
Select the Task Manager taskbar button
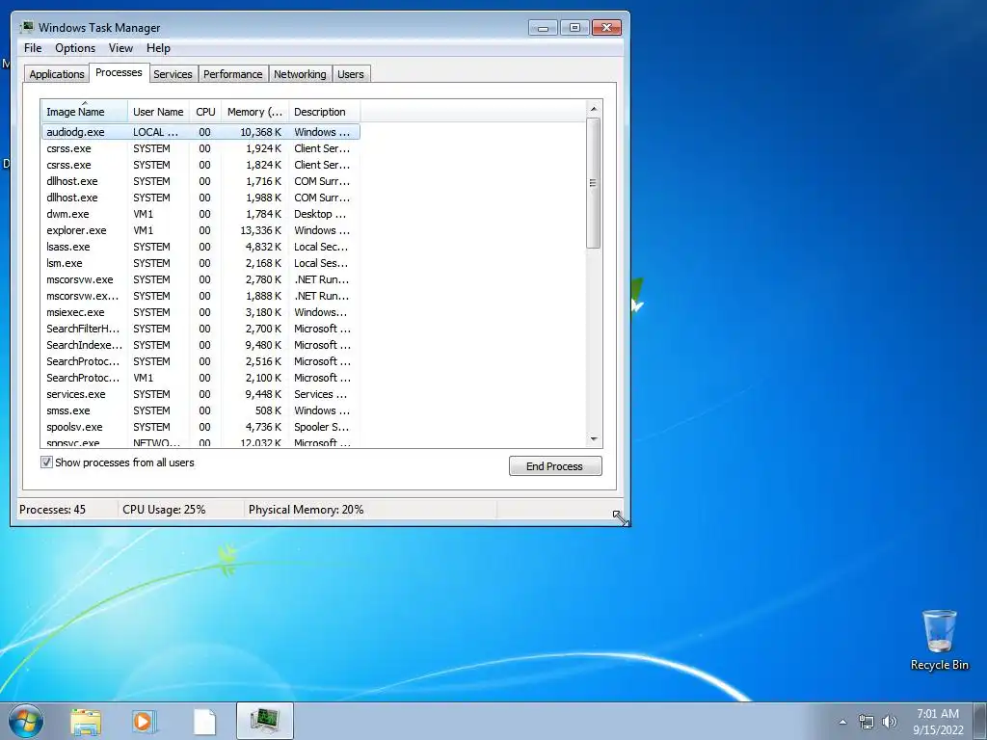[265, 721]
